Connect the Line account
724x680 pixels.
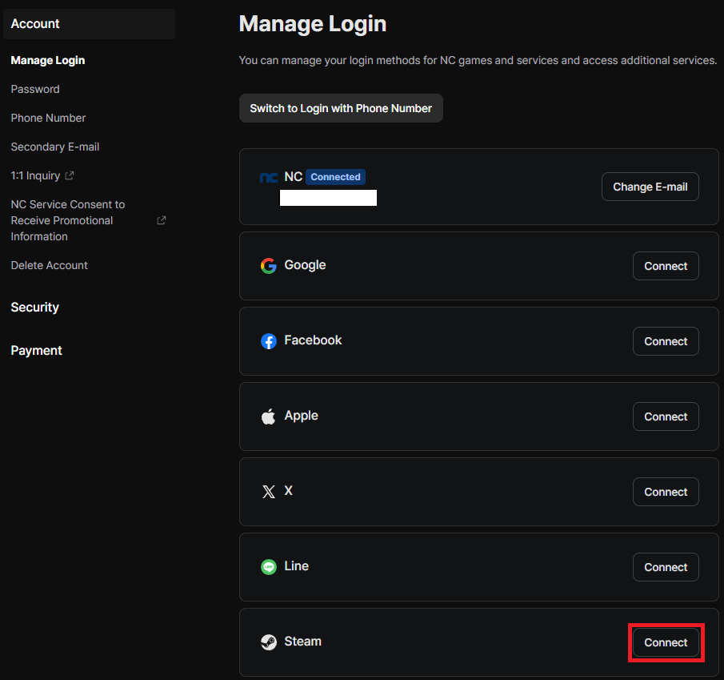(666, 567)
